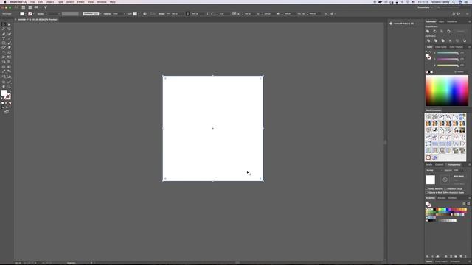Select the Rectangle tool
This screenshot has height=265, width=472.
(4, 43)
